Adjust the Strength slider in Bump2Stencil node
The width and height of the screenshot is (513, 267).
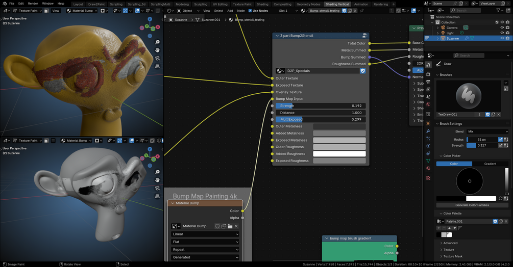click(321, 106)
